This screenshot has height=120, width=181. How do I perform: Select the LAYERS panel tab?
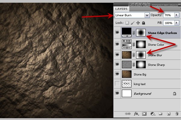(x=122, y=9)
